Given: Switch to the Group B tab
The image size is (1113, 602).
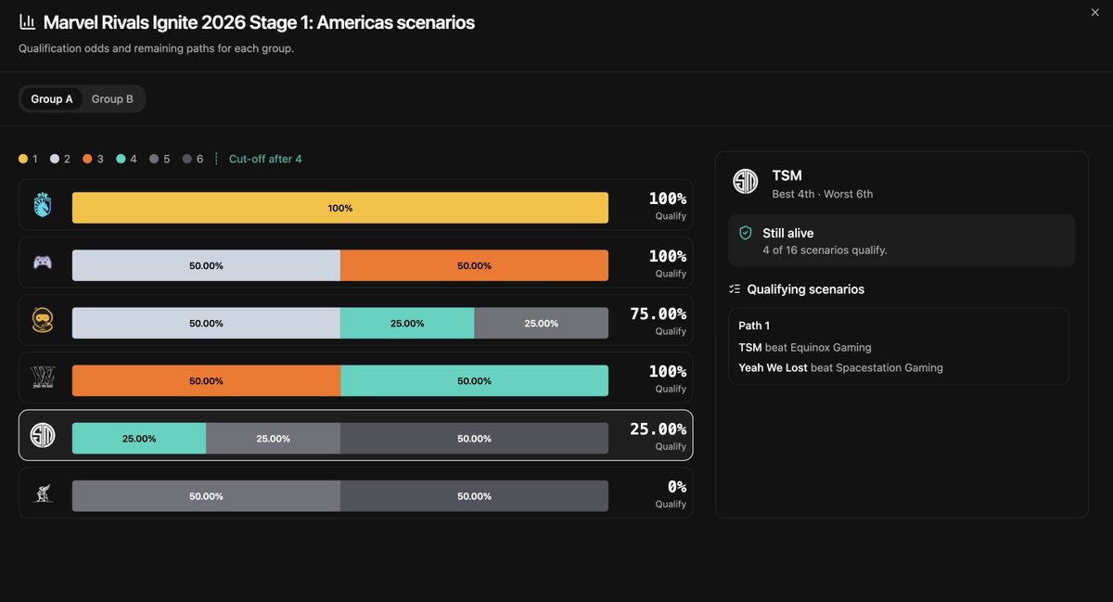Looking at the screenshot, I should point(112,99).
